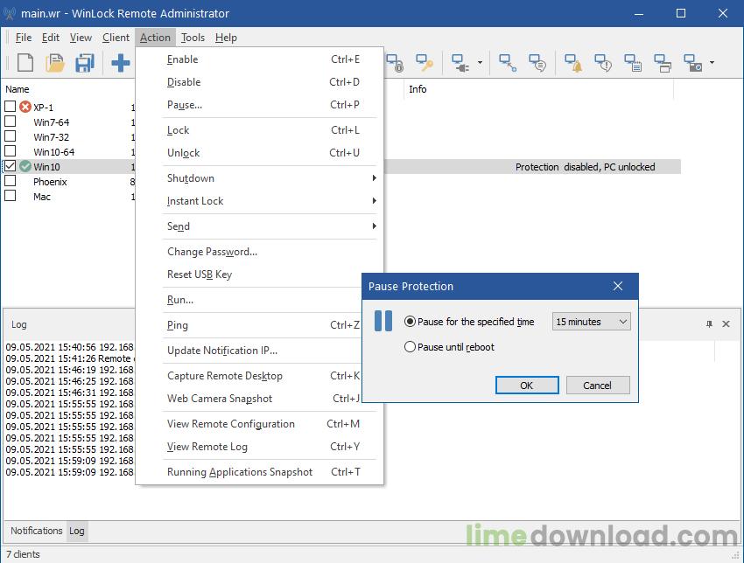744x563 pixels.
Task: Click the Open file folder icon
Action: click(55, 63)
